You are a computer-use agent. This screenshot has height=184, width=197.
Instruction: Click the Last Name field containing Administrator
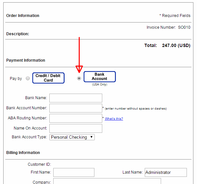[x=166, y=172]
